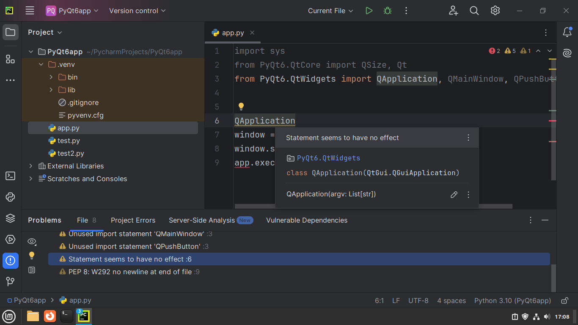Open Current File run configuration dropdown
578x325 pixels.
330,11
